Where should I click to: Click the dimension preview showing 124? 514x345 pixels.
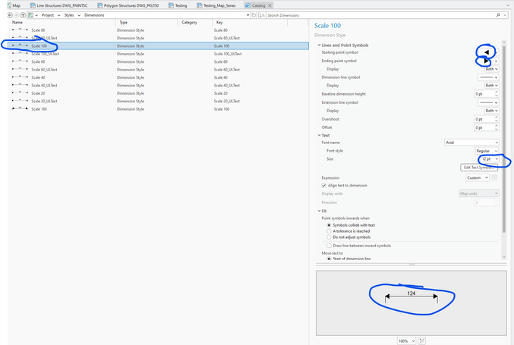[411, 296]
